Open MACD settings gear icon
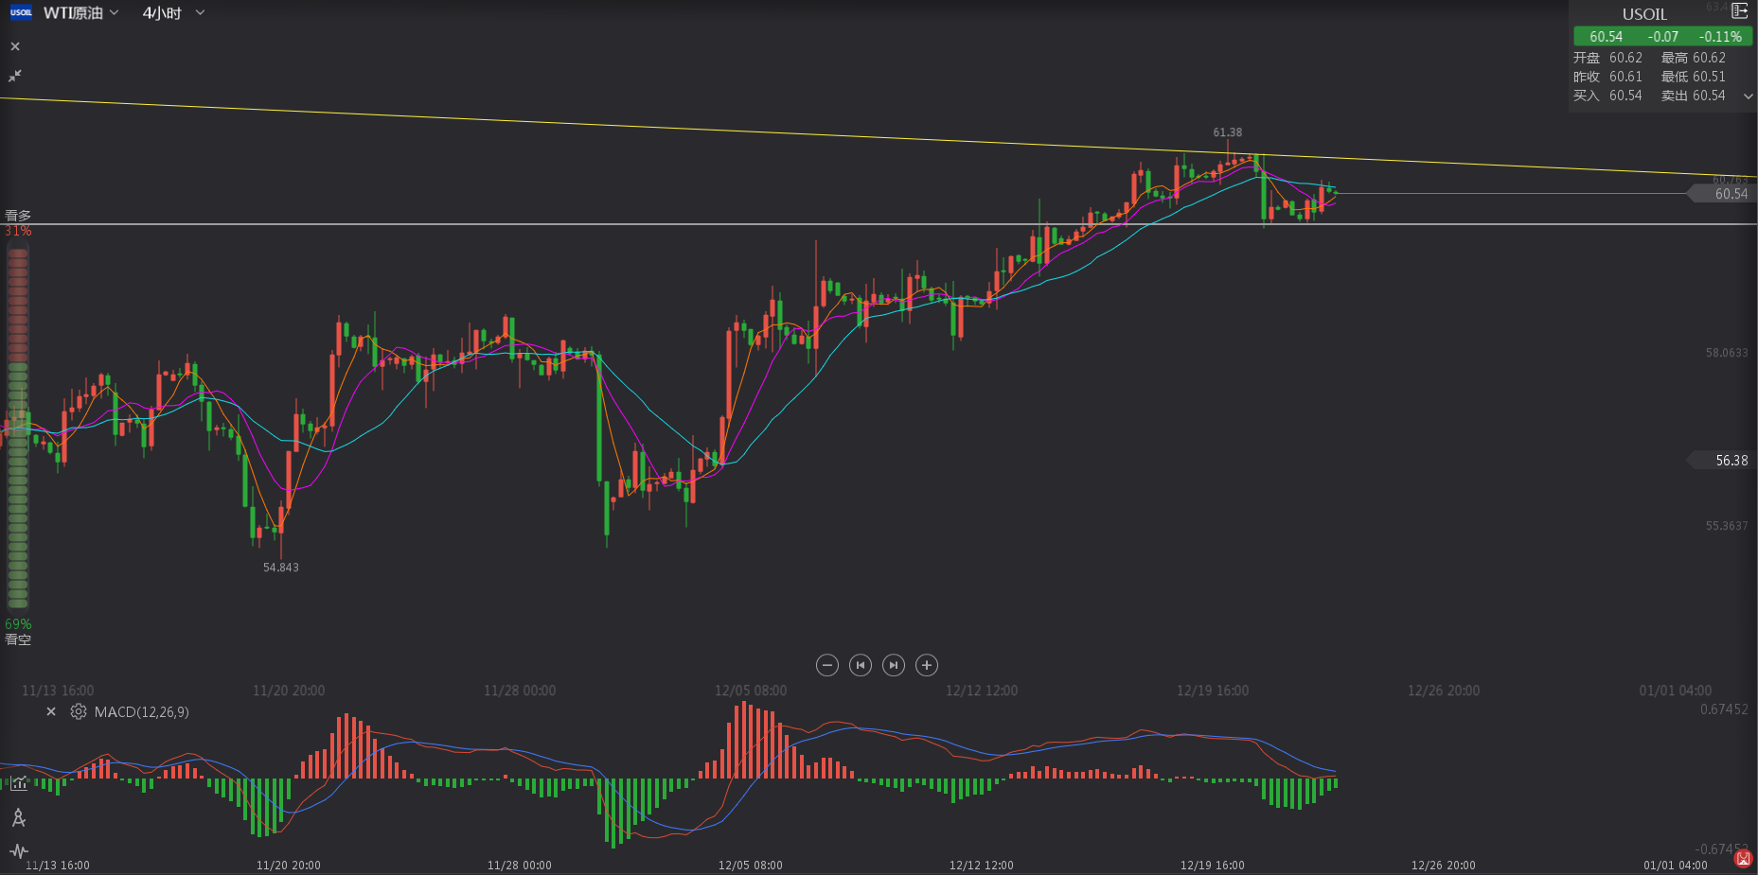The image size is (1758, 875). click(x=79, y=711)
